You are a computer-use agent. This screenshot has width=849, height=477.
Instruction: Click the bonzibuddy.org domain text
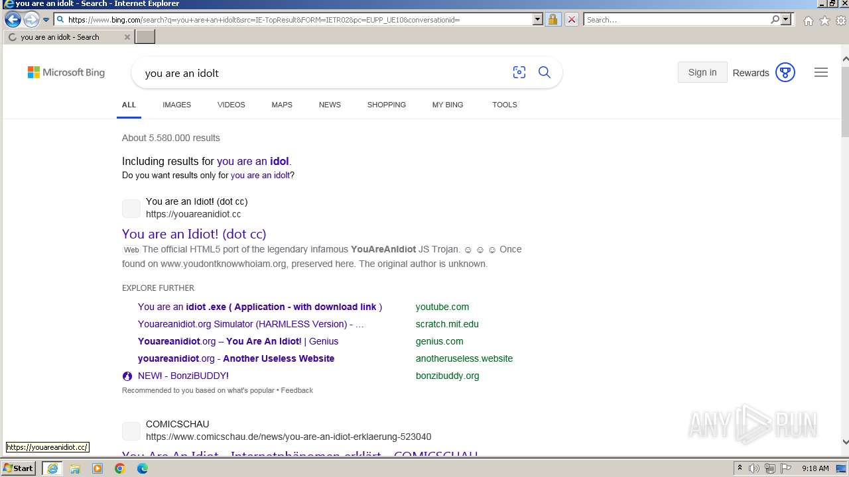coord(448,376)
